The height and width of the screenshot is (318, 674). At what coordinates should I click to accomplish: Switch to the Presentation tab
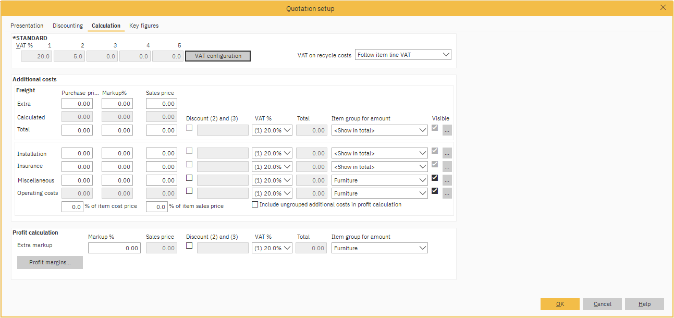(27, 26)
